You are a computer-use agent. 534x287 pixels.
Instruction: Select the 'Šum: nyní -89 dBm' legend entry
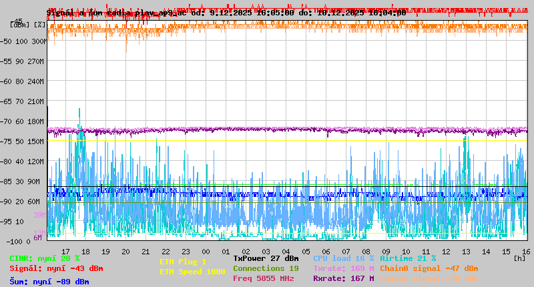point(49,282)
